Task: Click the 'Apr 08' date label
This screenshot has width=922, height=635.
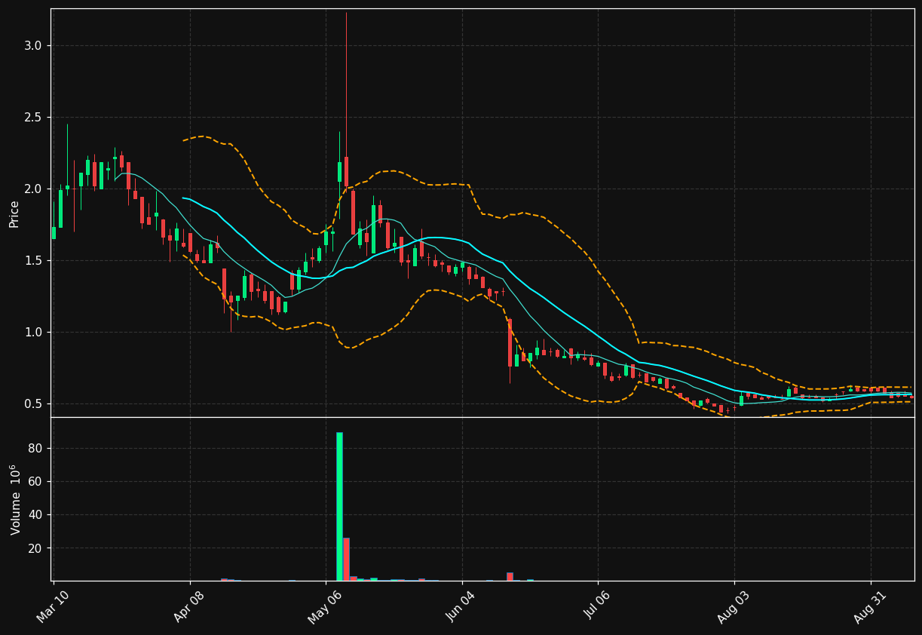Action: [x=190, y=606]
